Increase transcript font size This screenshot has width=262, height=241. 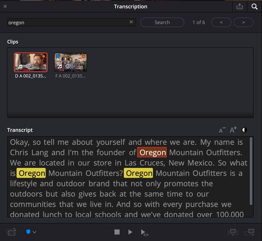pyautogui.click(x=233, y=130)
